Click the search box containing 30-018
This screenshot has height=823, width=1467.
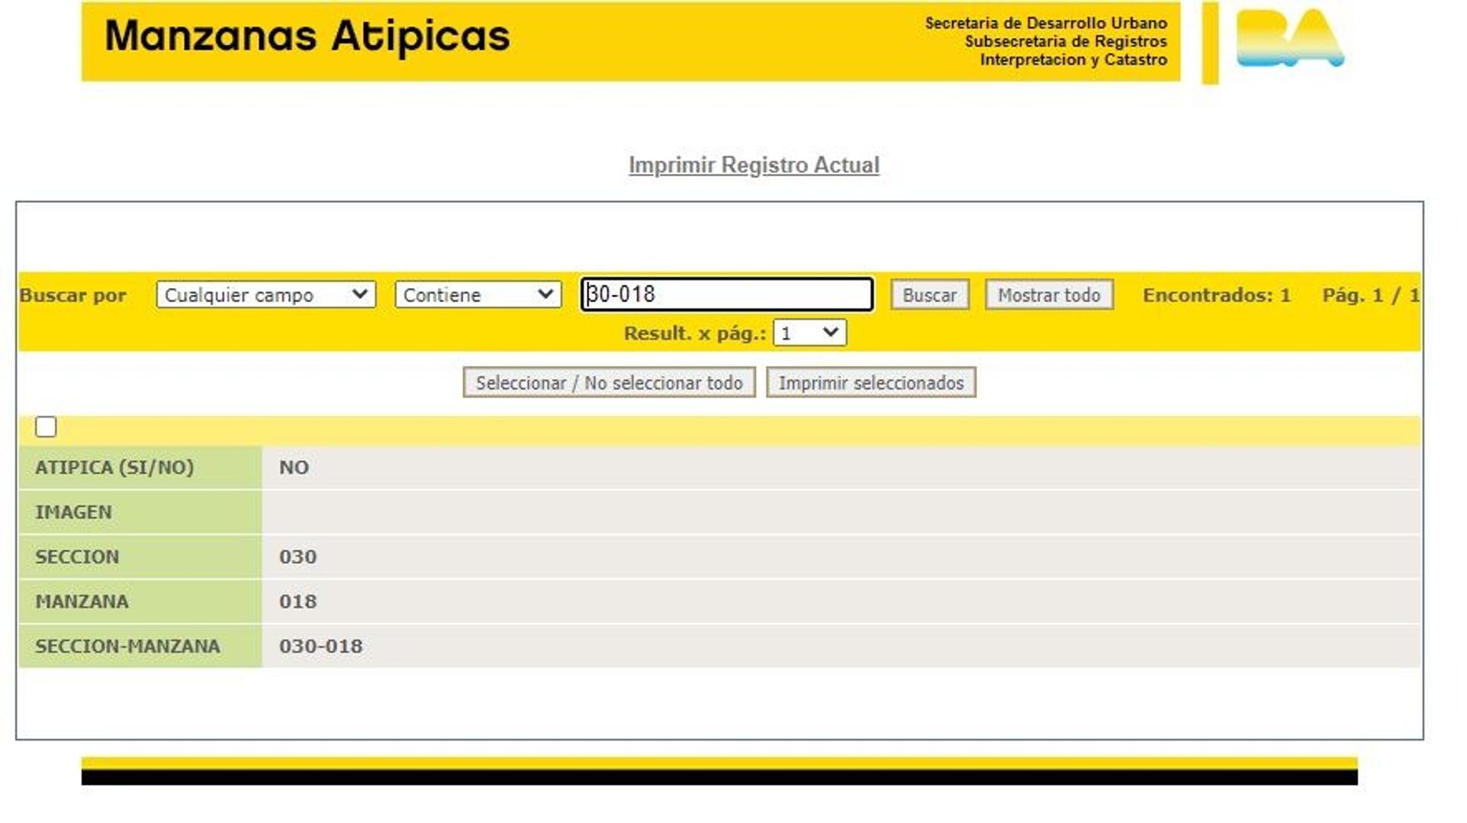click(727, 294)
